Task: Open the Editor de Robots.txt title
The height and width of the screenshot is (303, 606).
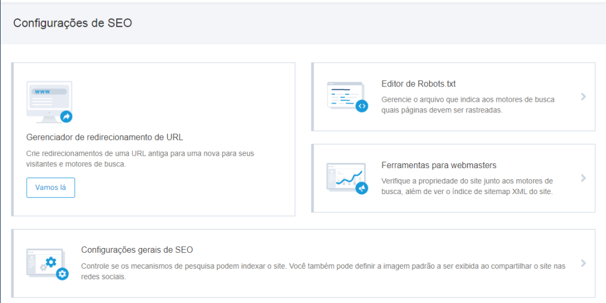Action: [418, 84]
